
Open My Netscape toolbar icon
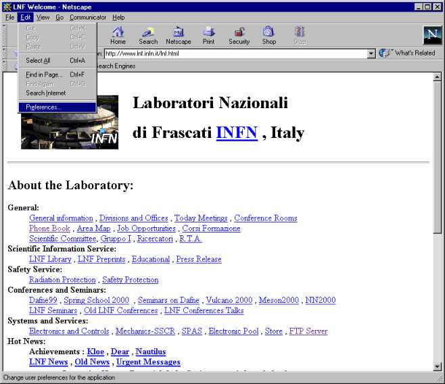click(x=179, y=36)
